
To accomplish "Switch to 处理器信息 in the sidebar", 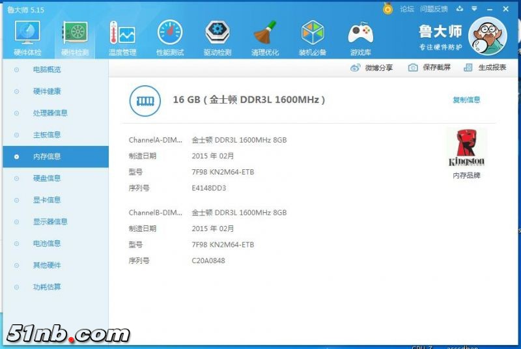I will (50, 113).
